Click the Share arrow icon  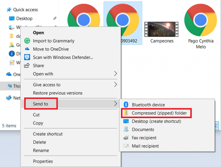pyautogui.click(x=27, y=65)
